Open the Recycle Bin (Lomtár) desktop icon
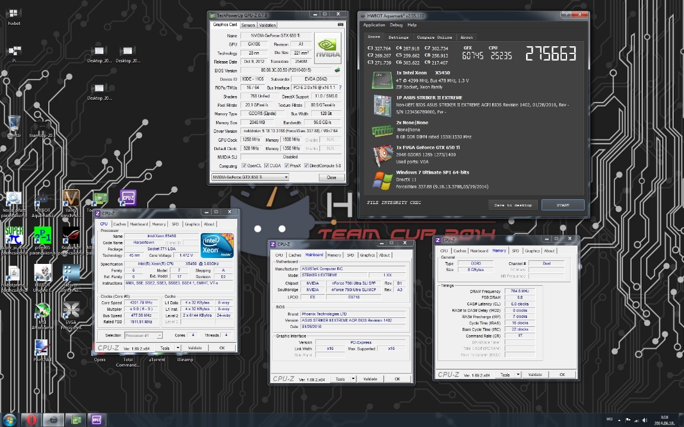684x427 pixels. coord(14,126)
